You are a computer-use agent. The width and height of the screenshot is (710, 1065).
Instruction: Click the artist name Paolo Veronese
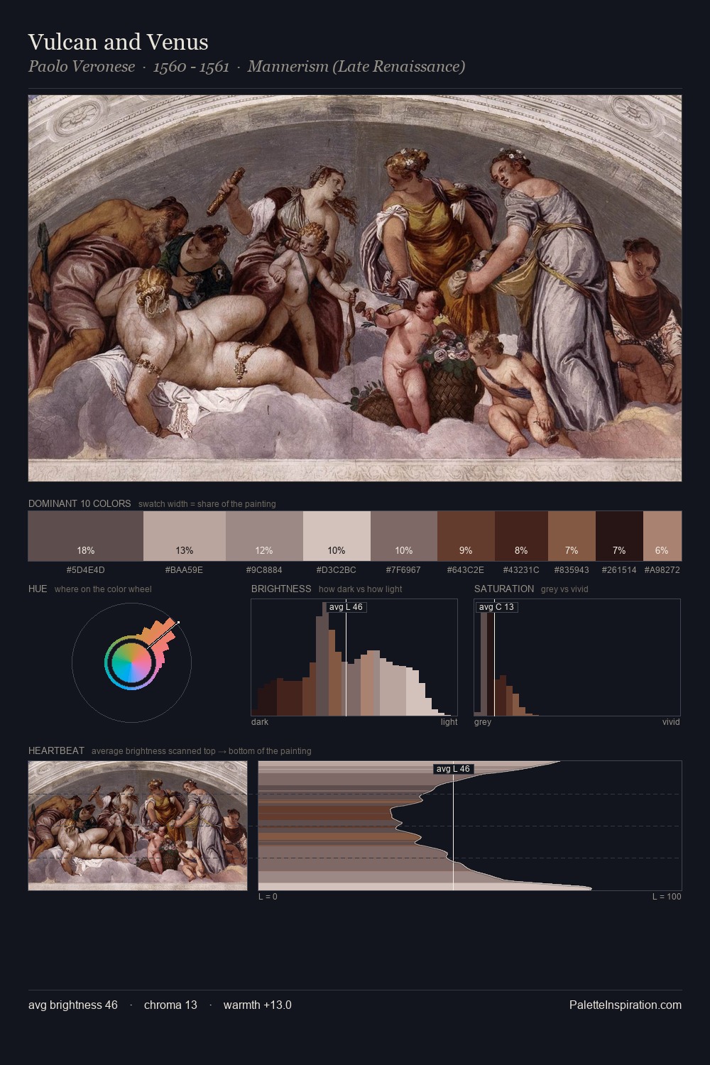[82, 67]
